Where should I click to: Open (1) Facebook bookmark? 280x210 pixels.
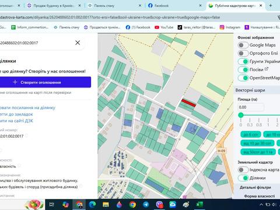[138, 27]
